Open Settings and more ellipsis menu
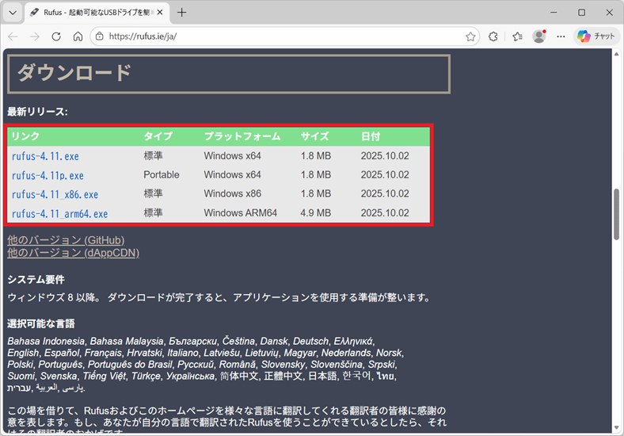Screen dimensions: 624x436 pos(561,36)
